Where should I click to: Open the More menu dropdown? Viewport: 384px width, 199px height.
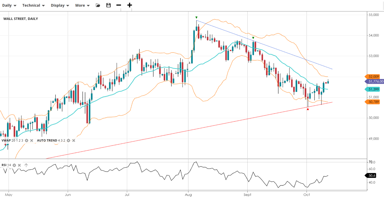82,5
